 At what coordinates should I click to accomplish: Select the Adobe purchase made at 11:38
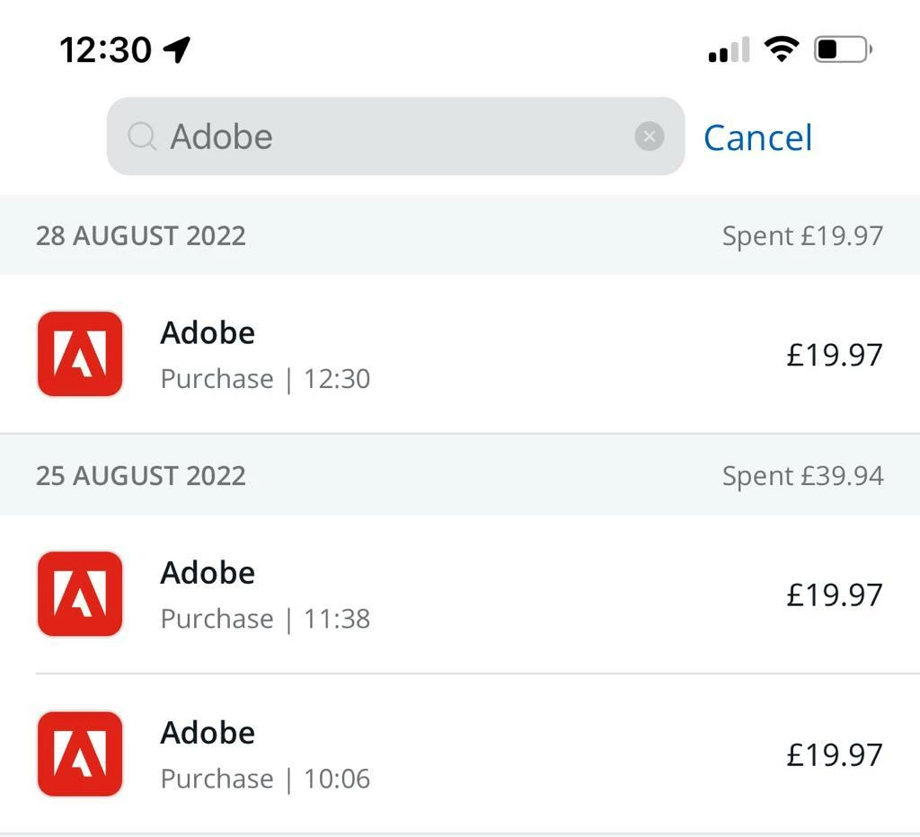click(460, 595)
